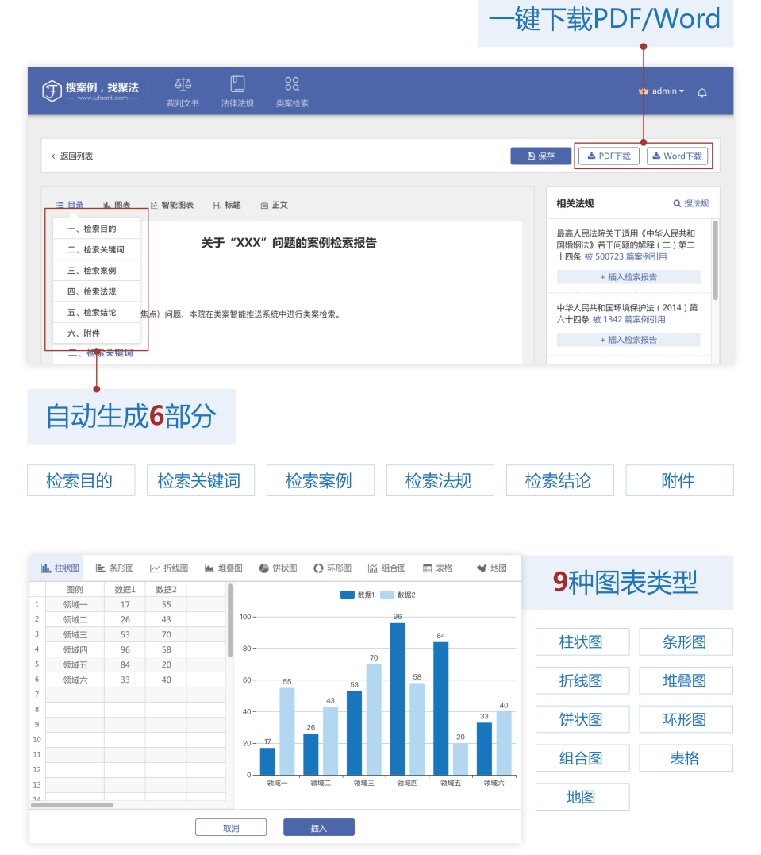This screenshot has height=855, width=761.
Task: Select 一、检索目的 in the contents menu
Action: coord(97,229)
